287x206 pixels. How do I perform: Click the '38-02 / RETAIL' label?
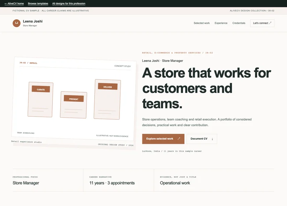tap(28, 63)
